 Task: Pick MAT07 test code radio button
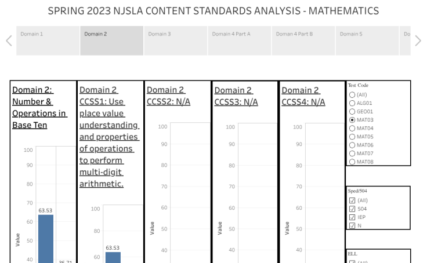click(x=352, y=154)
